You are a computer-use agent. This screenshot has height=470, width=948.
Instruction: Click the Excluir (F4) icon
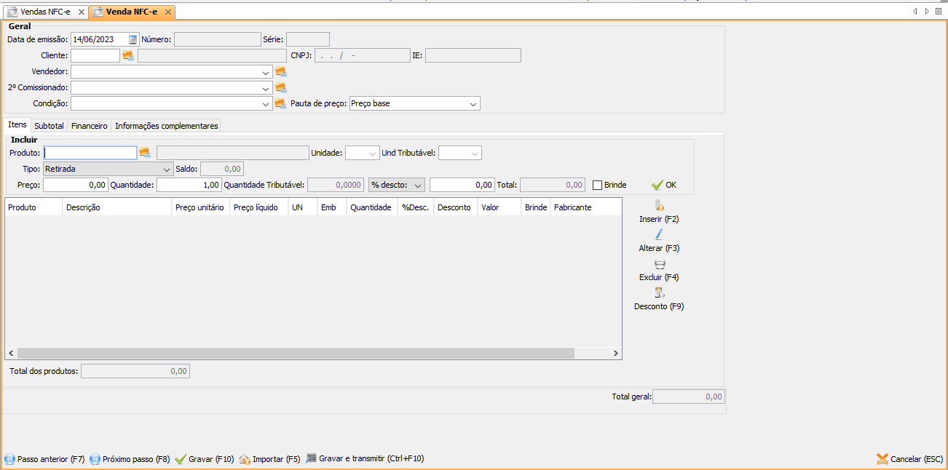[659, 264]
